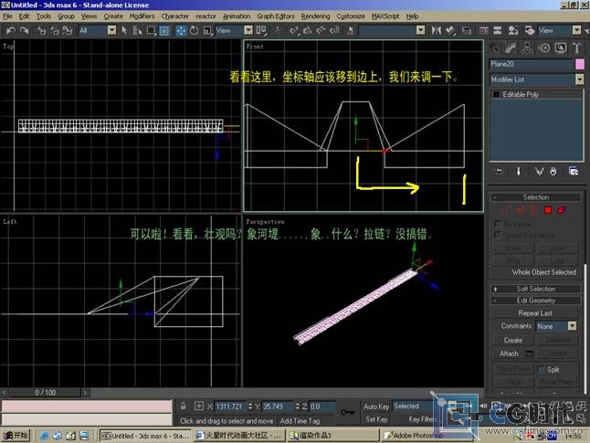The width and height of the screenshot is (590, 443).
Task: Open Constraints None dropdown
Action: coord(572,326)
